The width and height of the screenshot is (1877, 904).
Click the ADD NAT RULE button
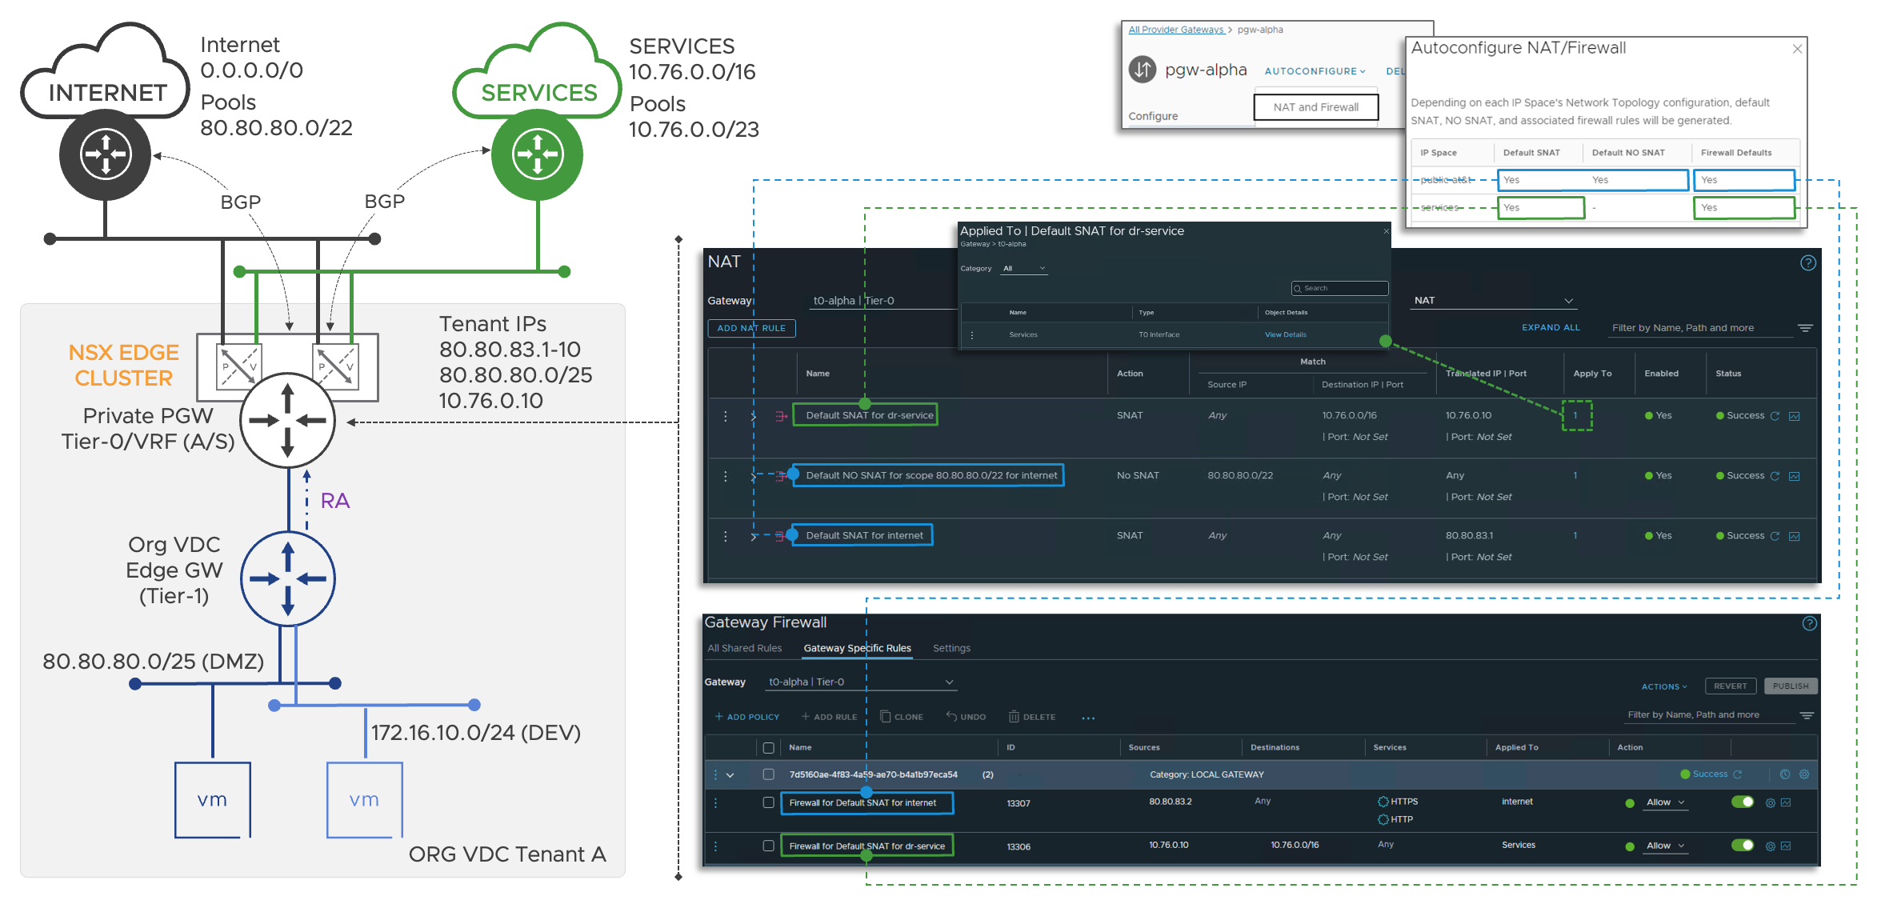[x=751, y=328]
